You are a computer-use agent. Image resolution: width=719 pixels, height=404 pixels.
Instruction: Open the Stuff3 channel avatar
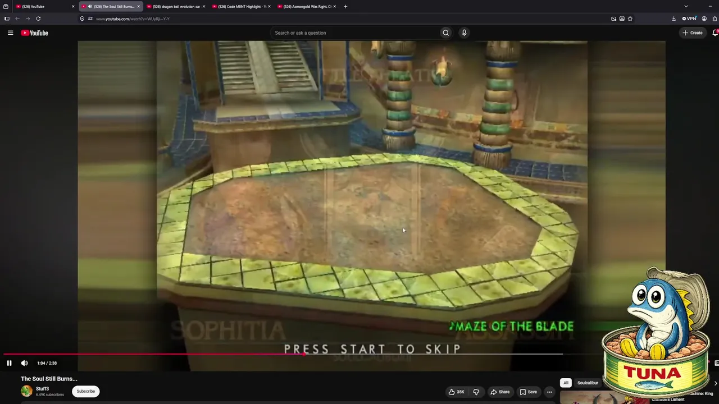26,391
